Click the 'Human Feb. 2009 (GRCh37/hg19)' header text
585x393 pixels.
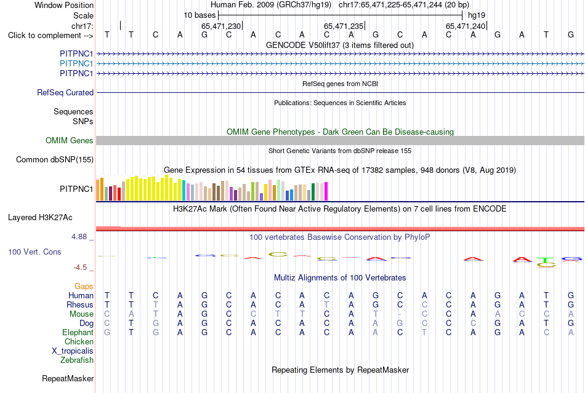tap(271, 5)
